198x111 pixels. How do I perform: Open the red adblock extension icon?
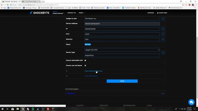(x=190, y=5)
